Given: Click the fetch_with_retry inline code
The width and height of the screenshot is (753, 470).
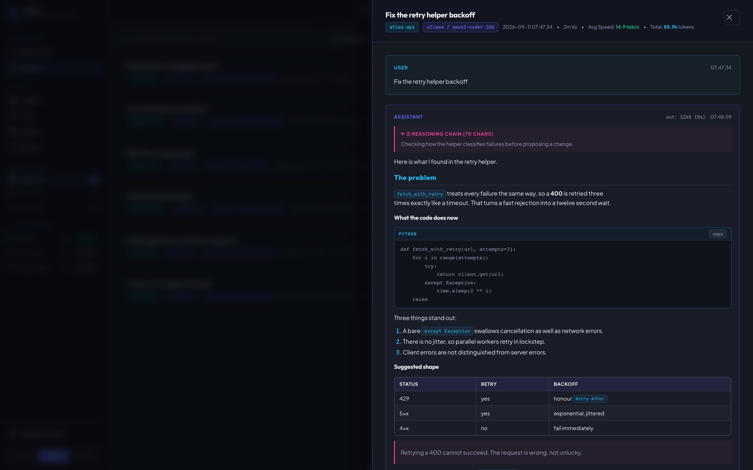Looking at the screenshot, I should tap(420, 194).
